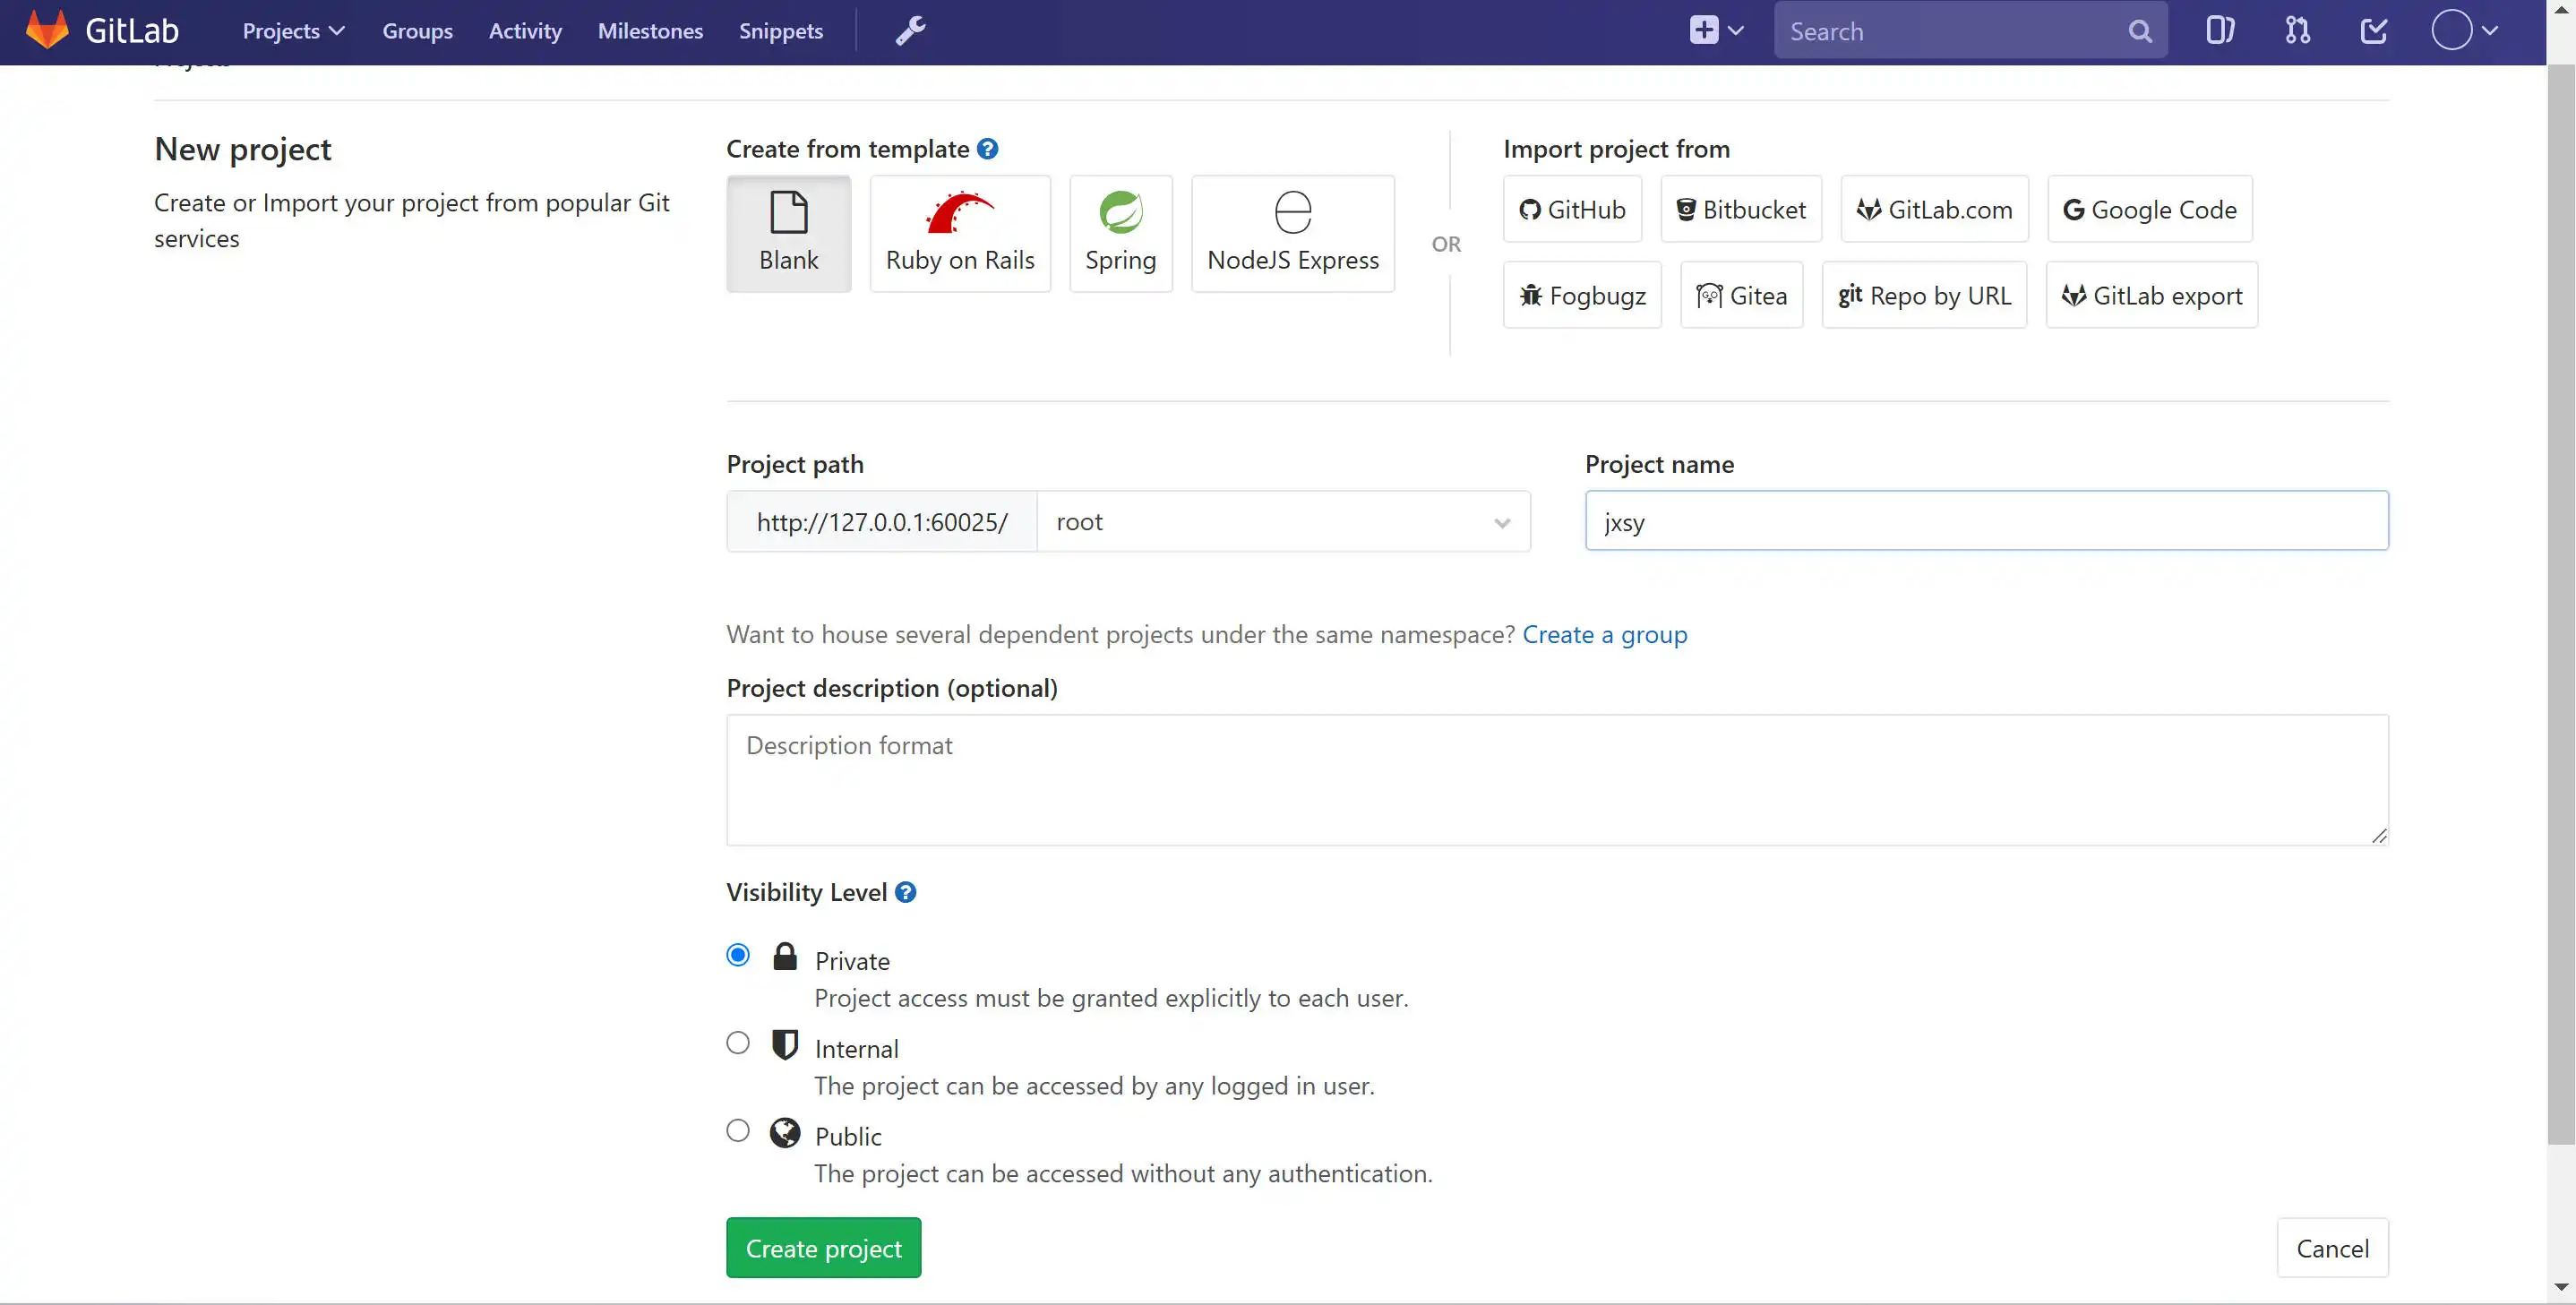The height and width of the screenshot is (1305, 2576).
Task: Expand the Projects dropdown menu
Action: 293,31
